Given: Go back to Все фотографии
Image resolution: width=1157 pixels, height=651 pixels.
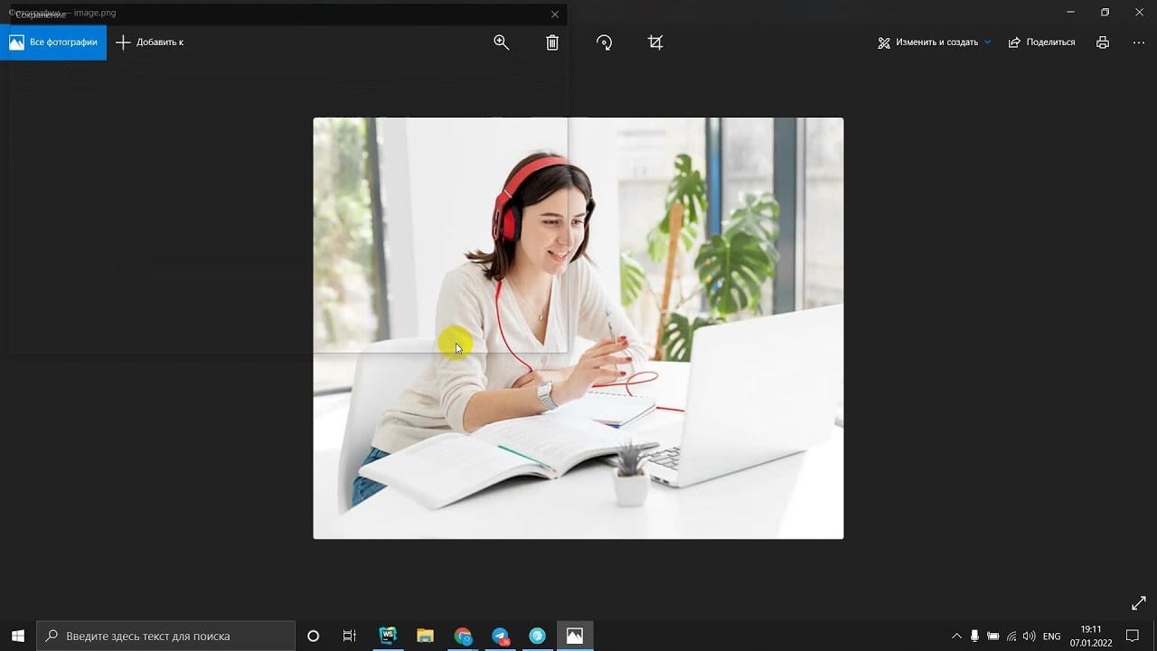Looking at the screenshot, I should tap(53, 42).
